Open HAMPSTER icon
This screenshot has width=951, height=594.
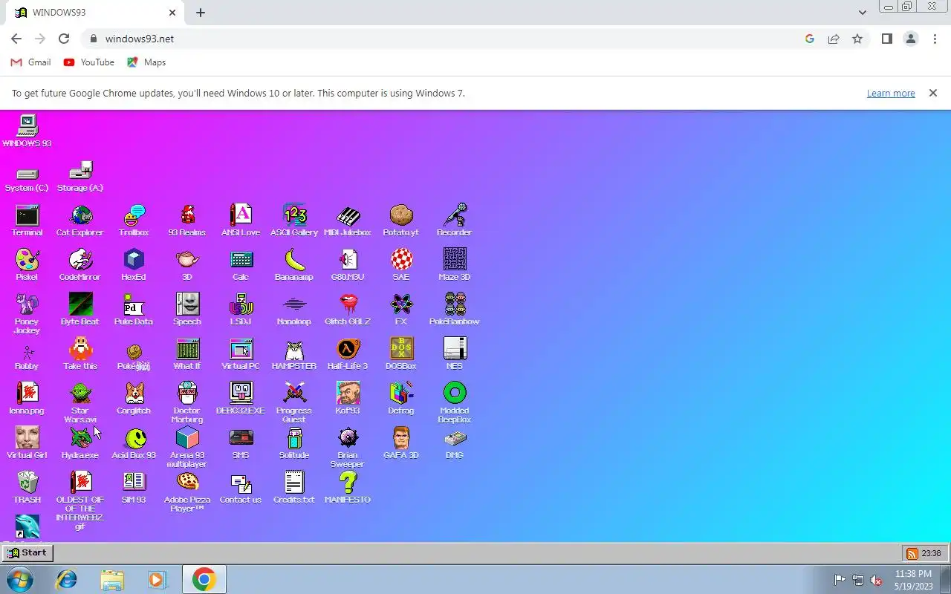[x=294, y=354]
